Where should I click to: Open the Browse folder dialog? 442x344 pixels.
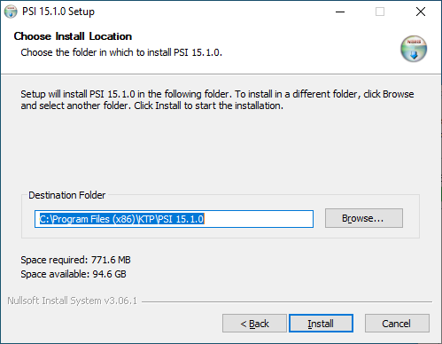(x=364, y=218)
